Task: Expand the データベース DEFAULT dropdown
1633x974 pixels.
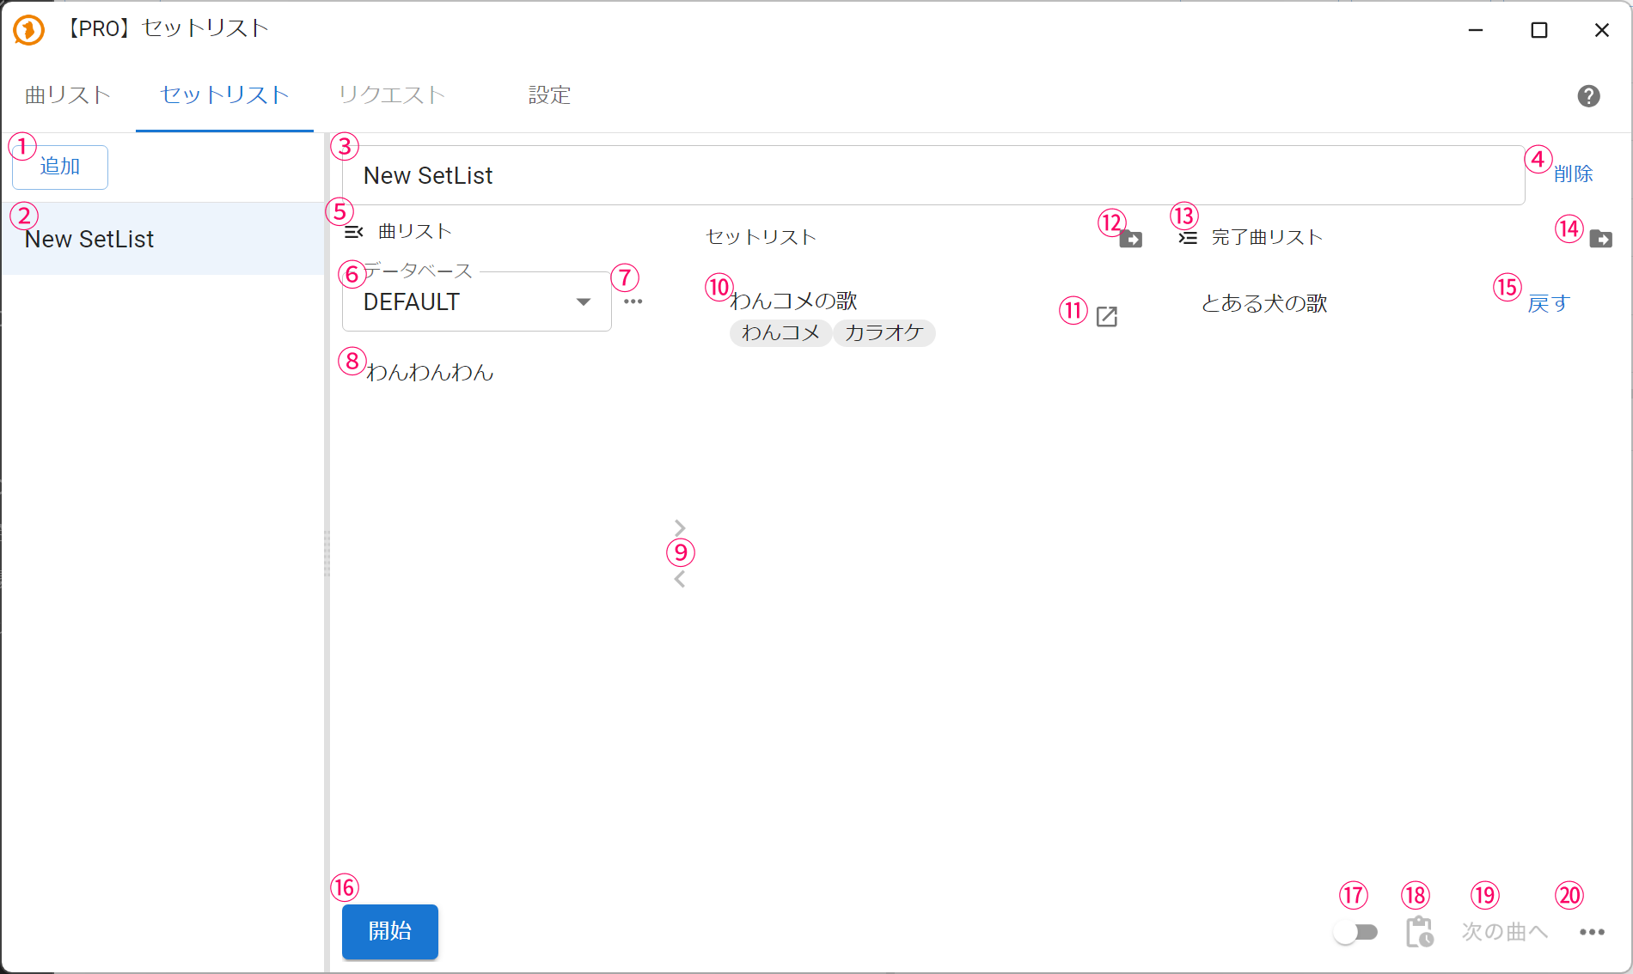Action: click(583, 302)
